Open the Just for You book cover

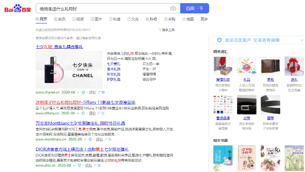pos(294,158)
